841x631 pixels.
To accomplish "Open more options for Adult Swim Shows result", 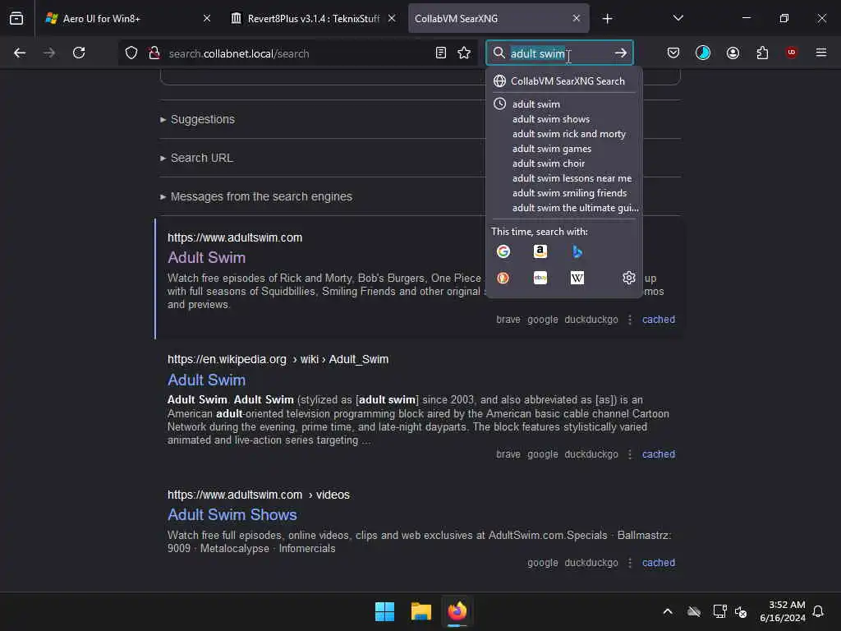I will click(630, 562).
